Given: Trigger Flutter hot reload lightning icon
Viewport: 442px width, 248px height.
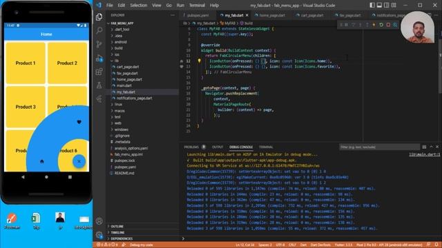Looking at the screenshot, I should point(374,25).
